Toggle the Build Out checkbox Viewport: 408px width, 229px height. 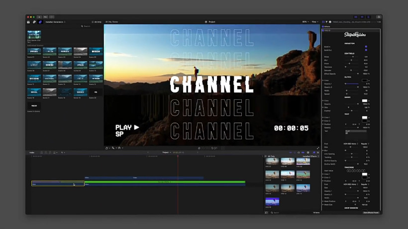(366, 50)
